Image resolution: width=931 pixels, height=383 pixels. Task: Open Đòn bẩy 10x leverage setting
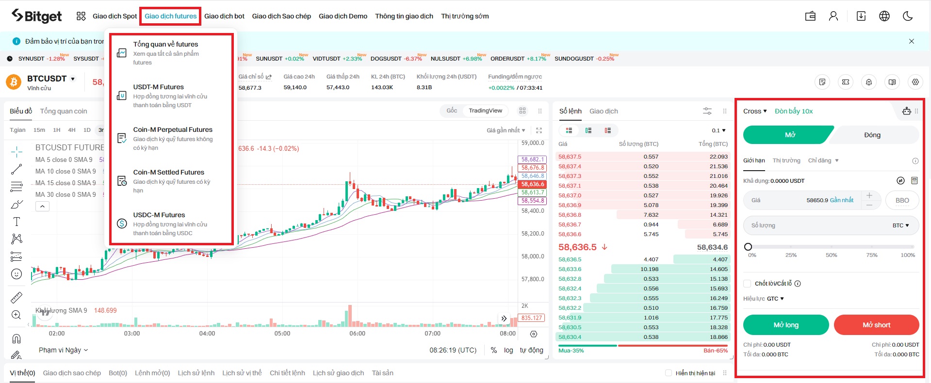(x=794, y=111)
